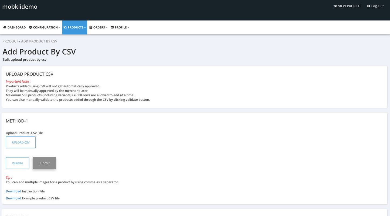390x216 pixels.
Task: Click the Products tag icon
Action: click(65, 27)
